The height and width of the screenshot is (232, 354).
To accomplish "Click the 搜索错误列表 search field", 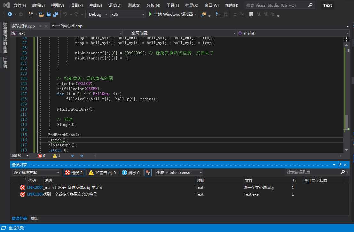I will (313, 172).
